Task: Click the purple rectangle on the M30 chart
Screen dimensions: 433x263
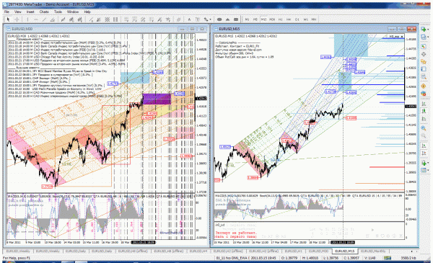Action: tap(157, 99)
